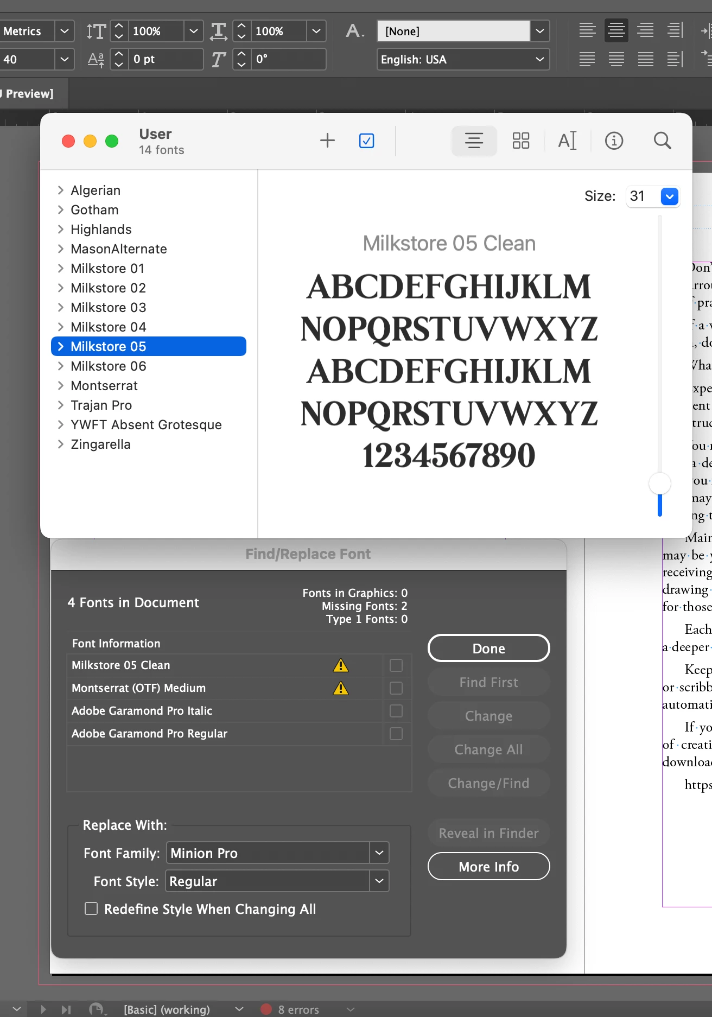
Task: Click the horizontal scale icon
Action: tap(219, 31)
